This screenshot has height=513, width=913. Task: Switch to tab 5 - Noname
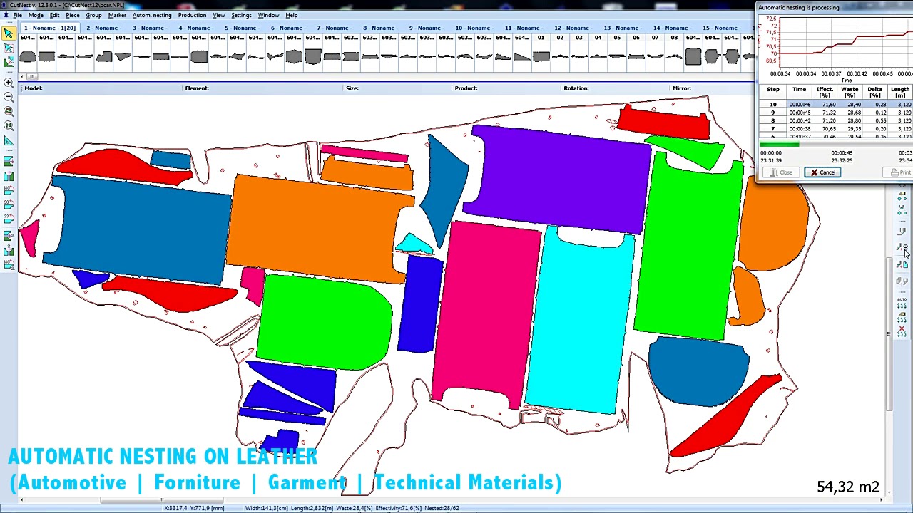click(243, 28)
